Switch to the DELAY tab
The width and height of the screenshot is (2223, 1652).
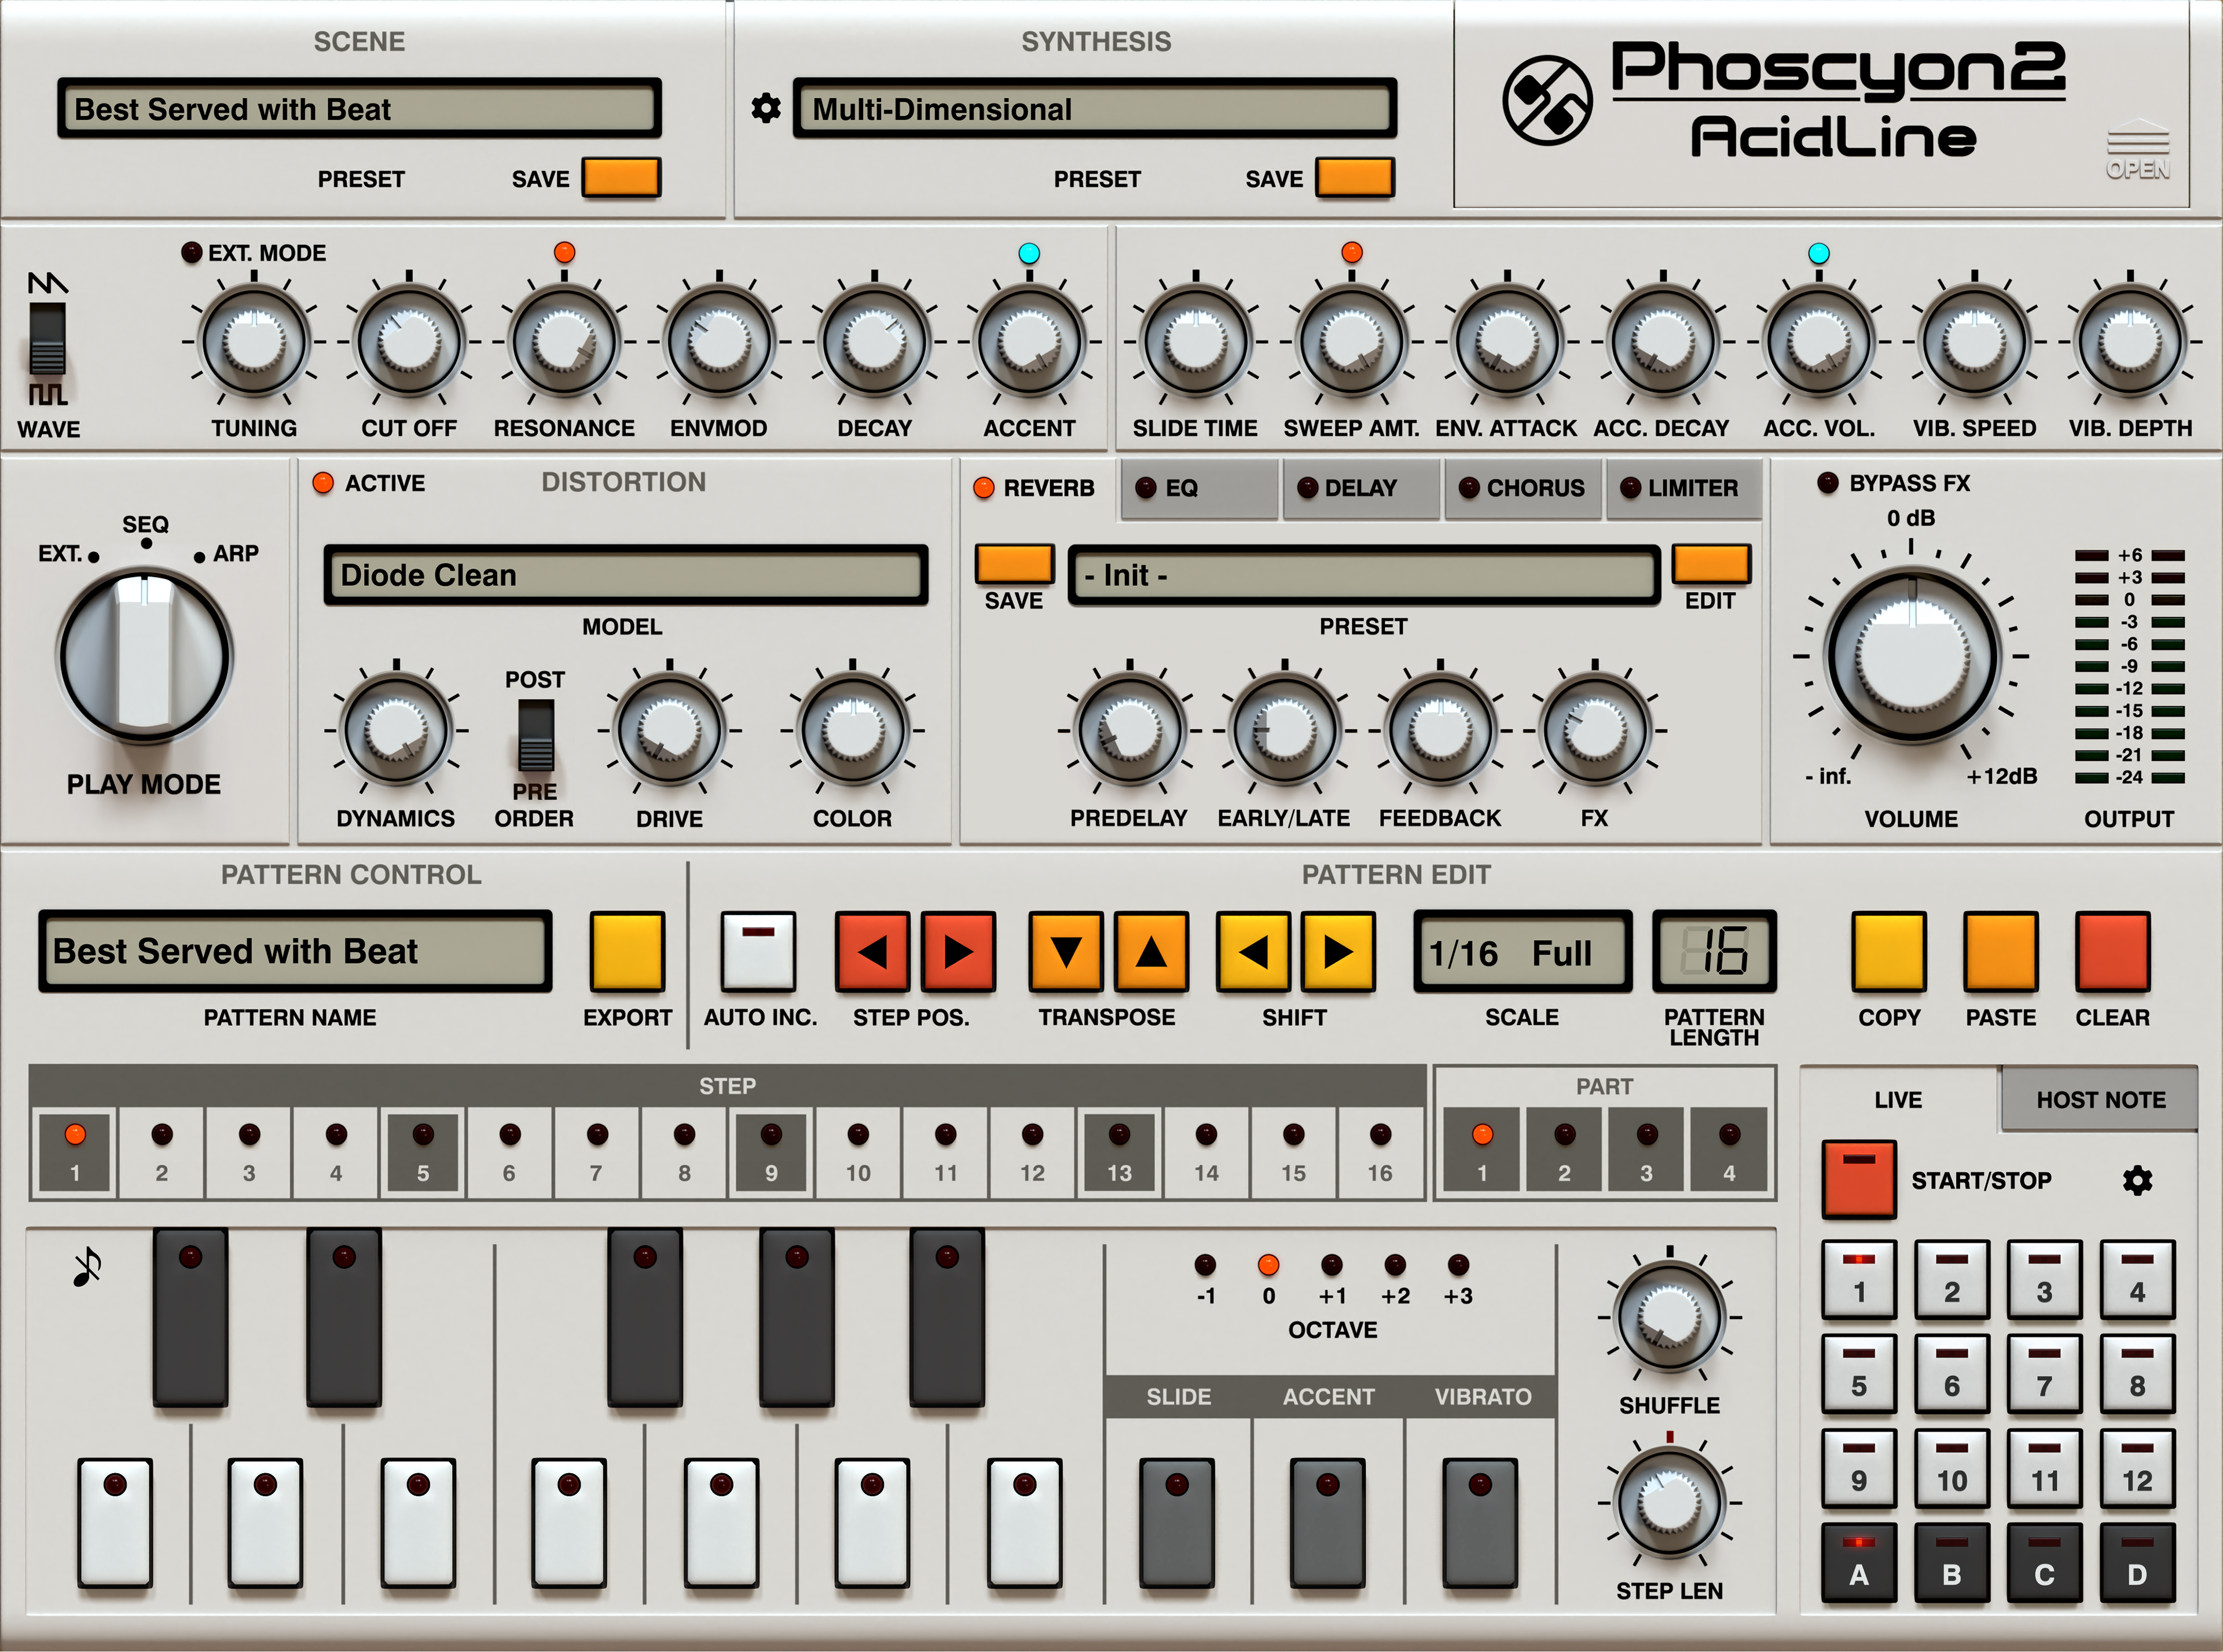point(1361,488)
